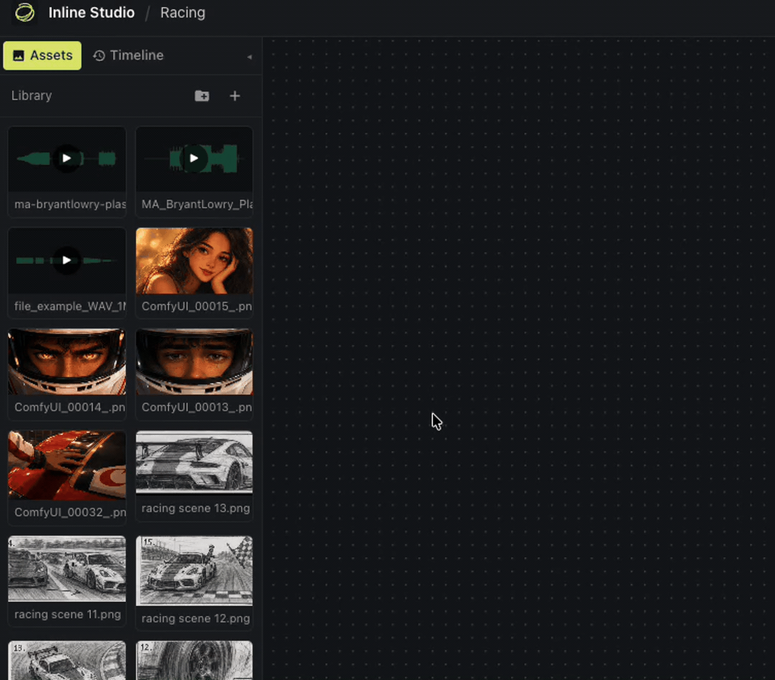Select the racing scene 12.png sketch thumbnail
Screen dimensions: 775x680
click(x=194, y=571)
